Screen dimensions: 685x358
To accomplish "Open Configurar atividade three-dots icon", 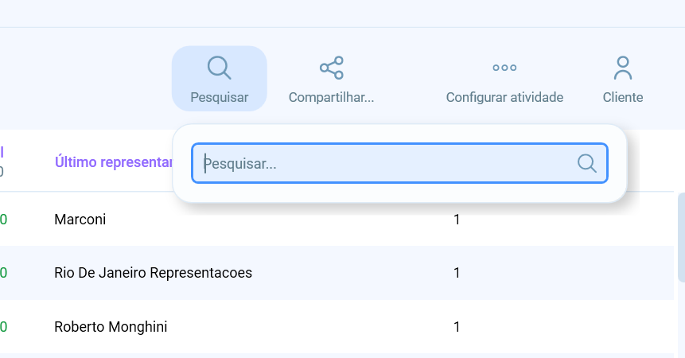I will tap(504, 68).
